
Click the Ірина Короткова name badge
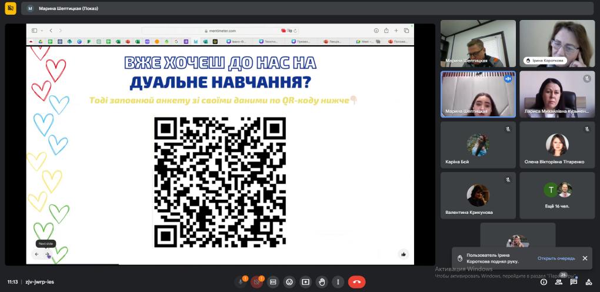point(545,61)
